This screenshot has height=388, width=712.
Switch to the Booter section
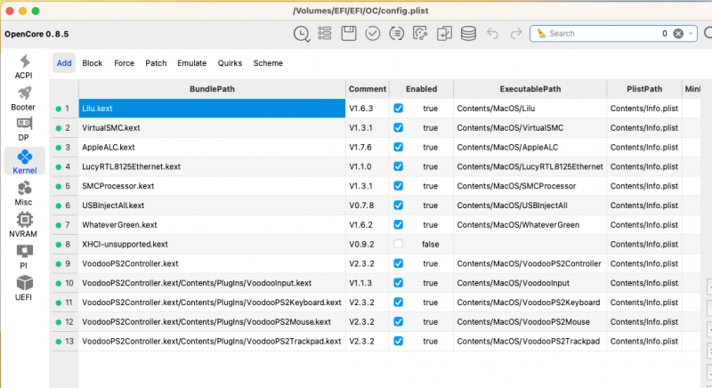click(24, 97)
